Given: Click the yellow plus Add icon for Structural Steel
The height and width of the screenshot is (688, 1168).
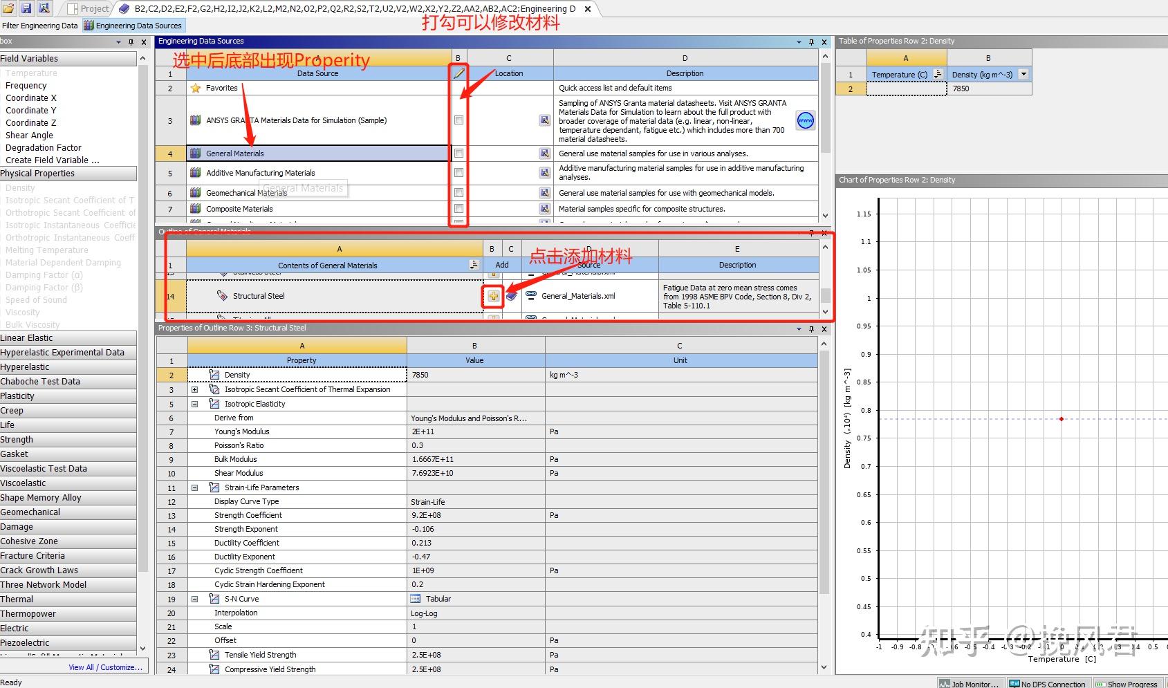Looking at the screenshot, I should coord(493,296).
